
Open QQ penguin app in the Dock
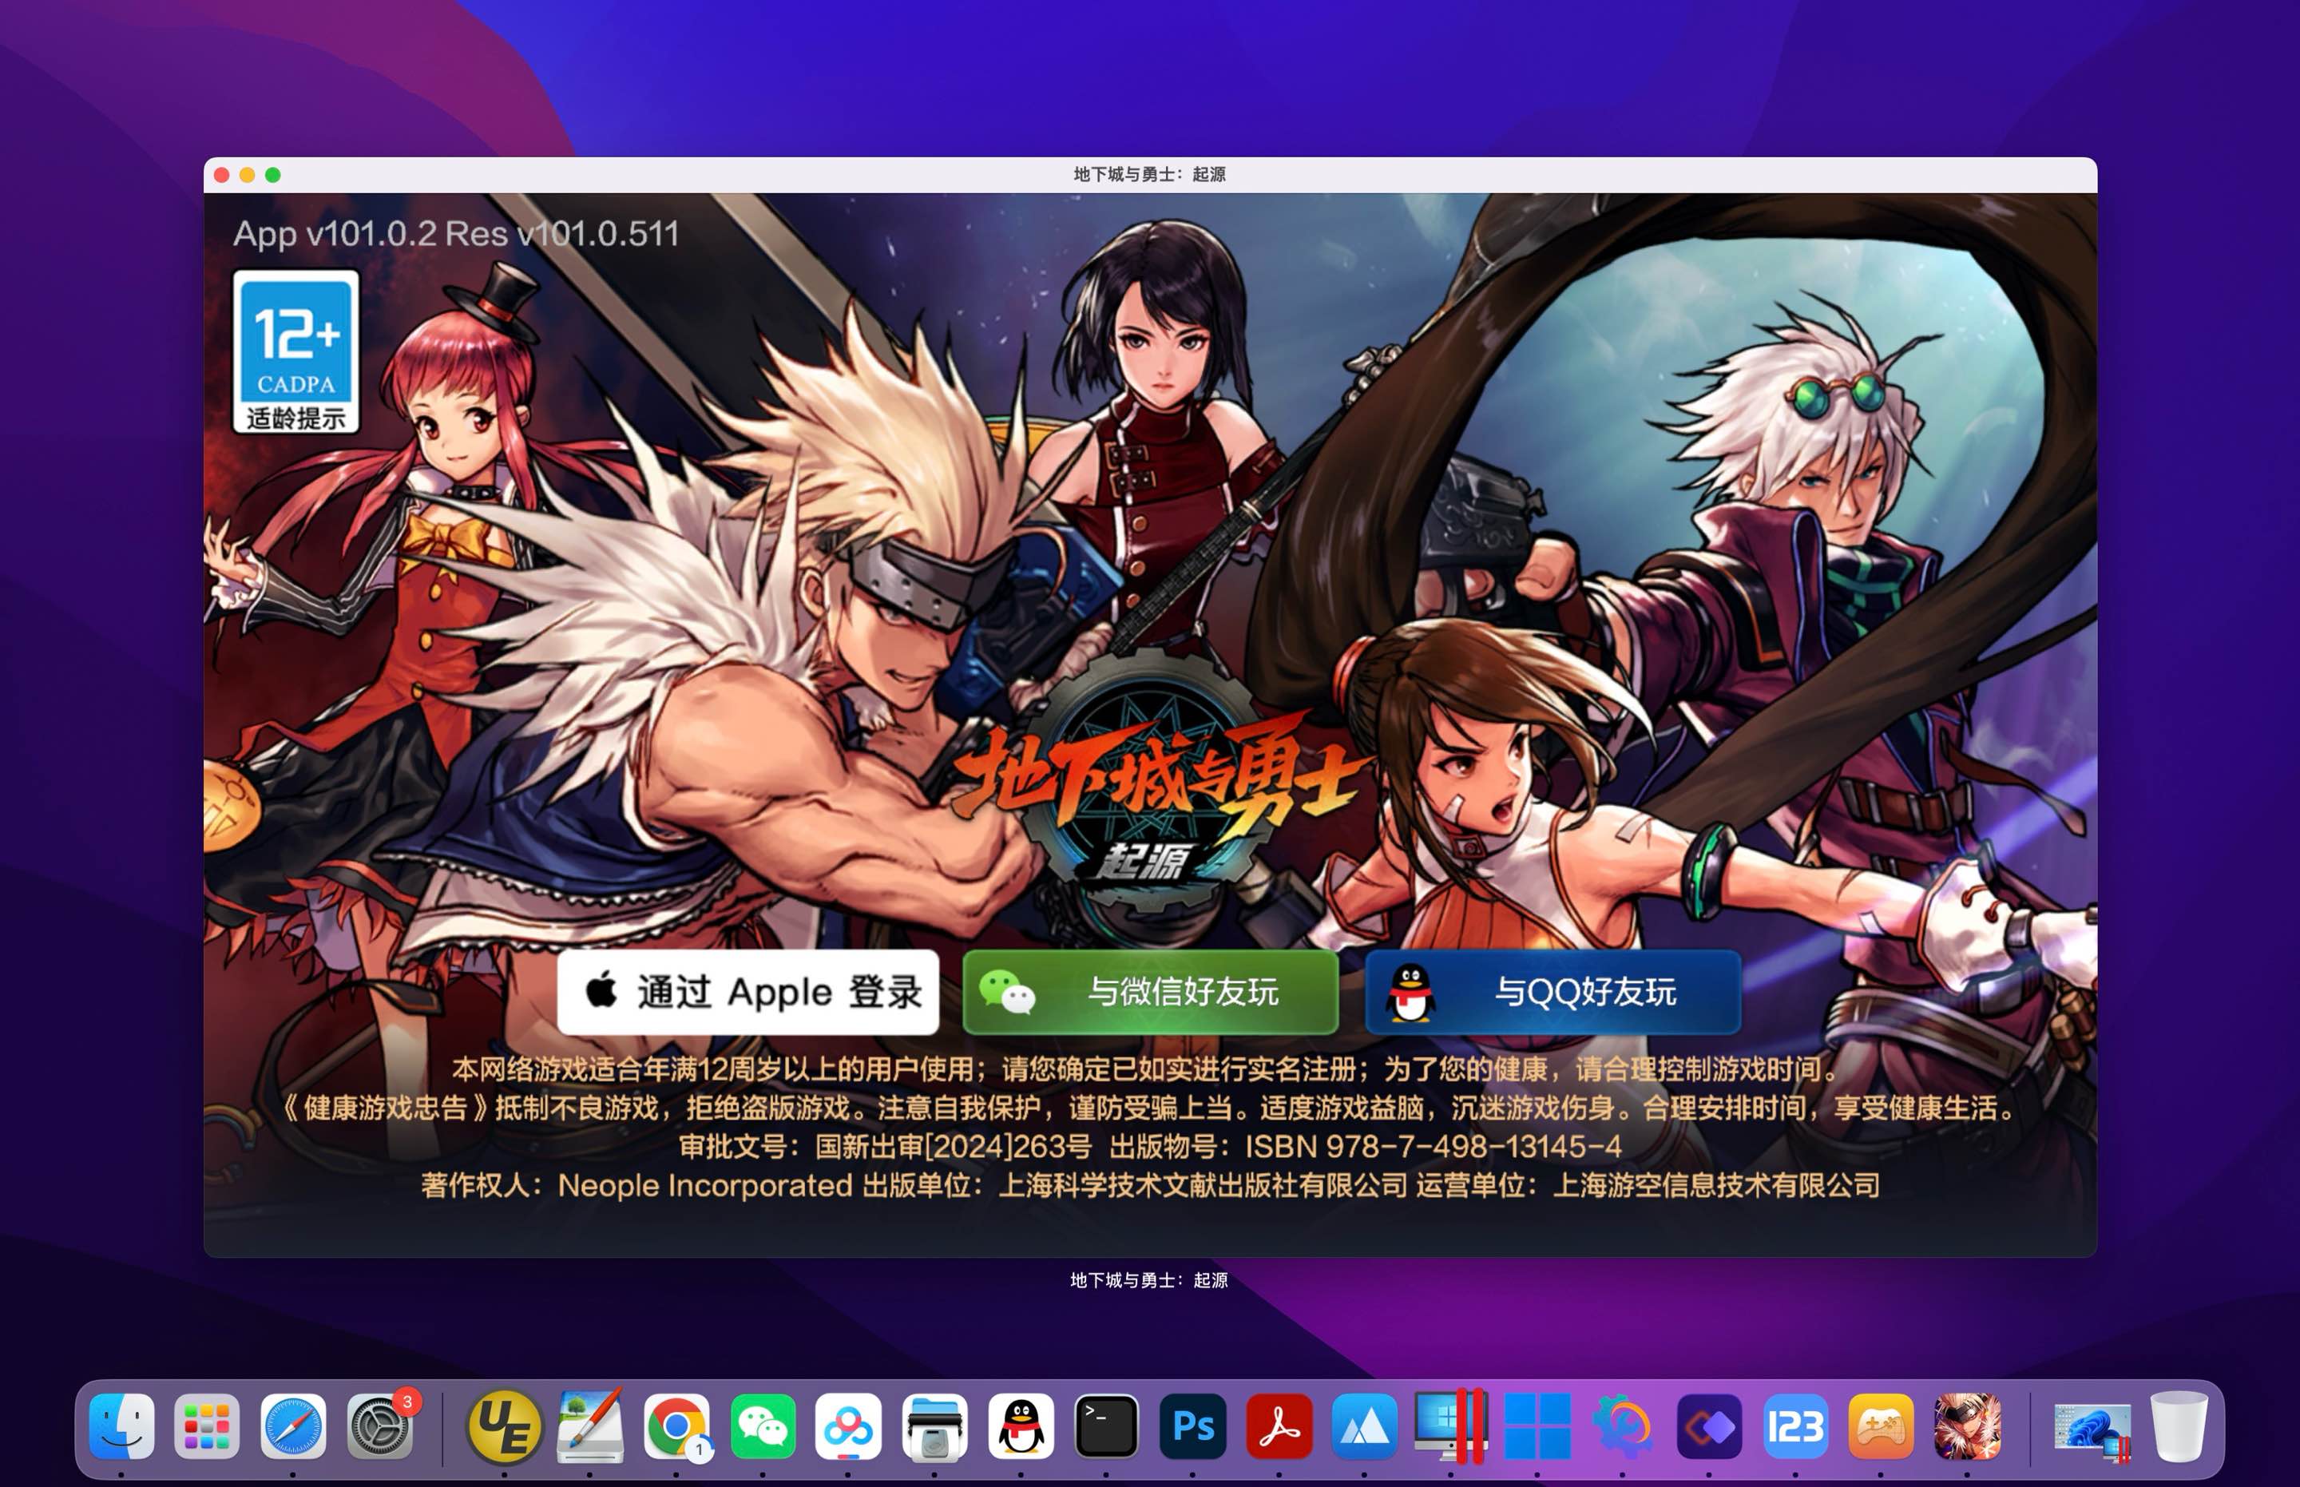(1021, 1426)
